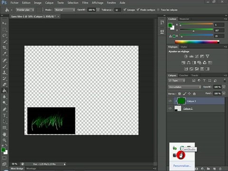The image size is (228, 171).
Task: Select the Rectangular Marquee tool
Action: (x=4, y=29)
